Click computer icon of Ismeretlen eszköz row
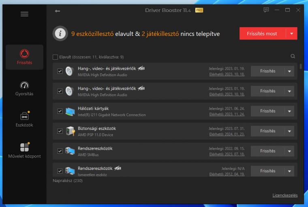308x207 pixels. pos(70,171)
